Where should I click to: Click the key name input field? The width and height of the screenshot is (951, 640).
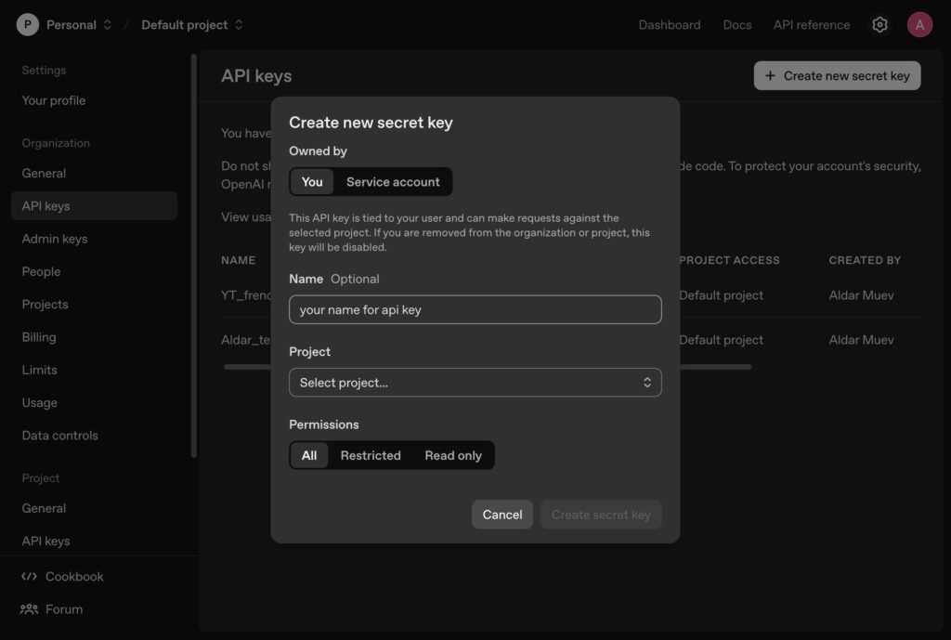click(x=475, y=309)
